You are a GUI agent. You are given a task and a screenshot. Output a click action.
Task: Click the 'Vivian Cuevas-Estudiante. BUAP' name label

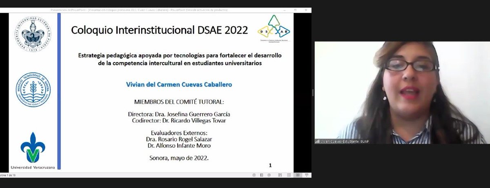pos(345,141)
